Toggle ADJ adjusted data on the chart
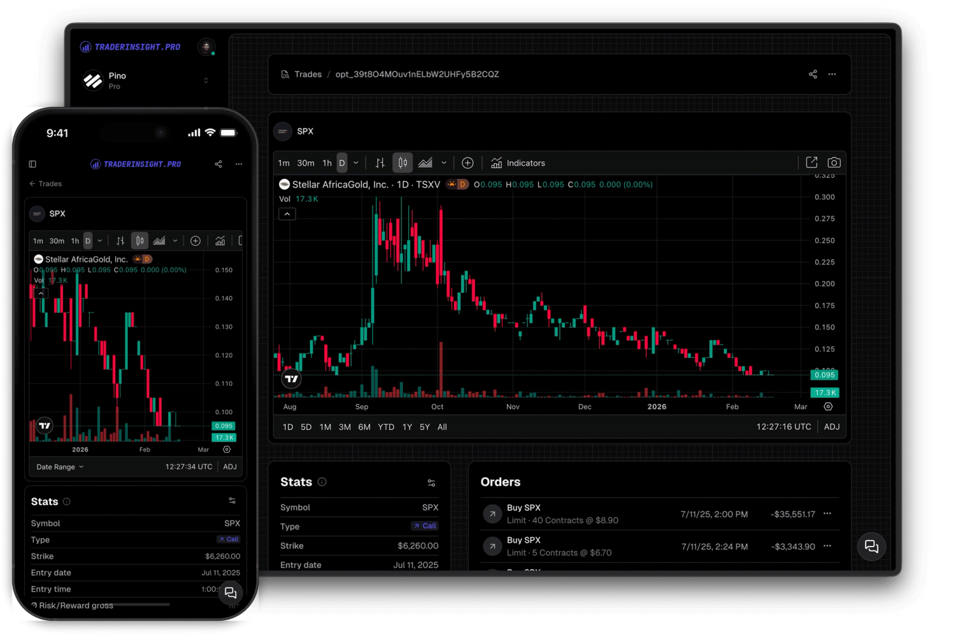This screenshot has height=635, width=954. [x=831, y=427]
